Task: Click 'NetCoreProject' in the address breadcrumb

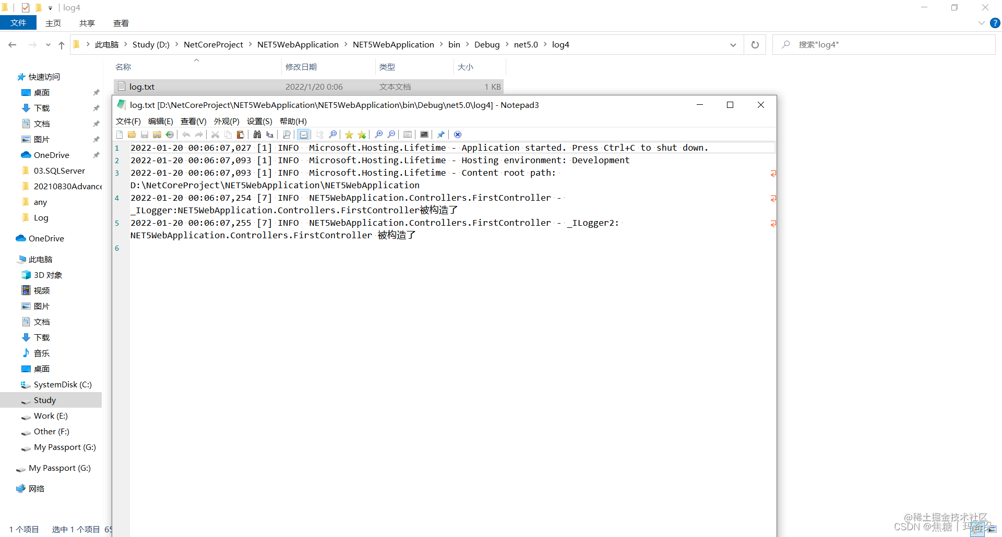Action: [213, 44]
